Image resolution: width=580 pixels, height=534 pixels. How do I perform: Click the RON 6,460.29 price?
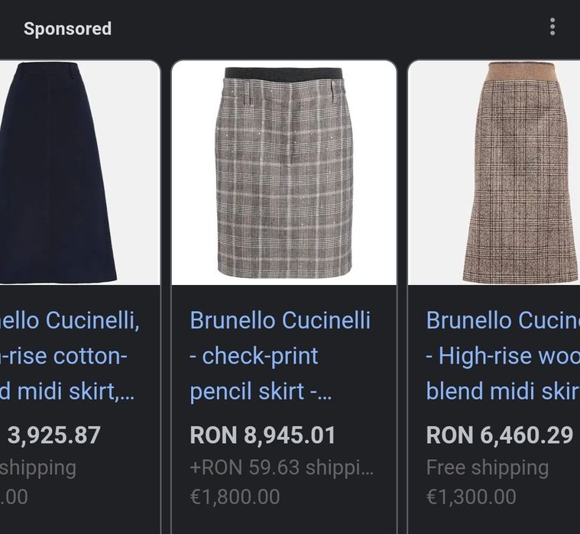[x=499, y=435]
